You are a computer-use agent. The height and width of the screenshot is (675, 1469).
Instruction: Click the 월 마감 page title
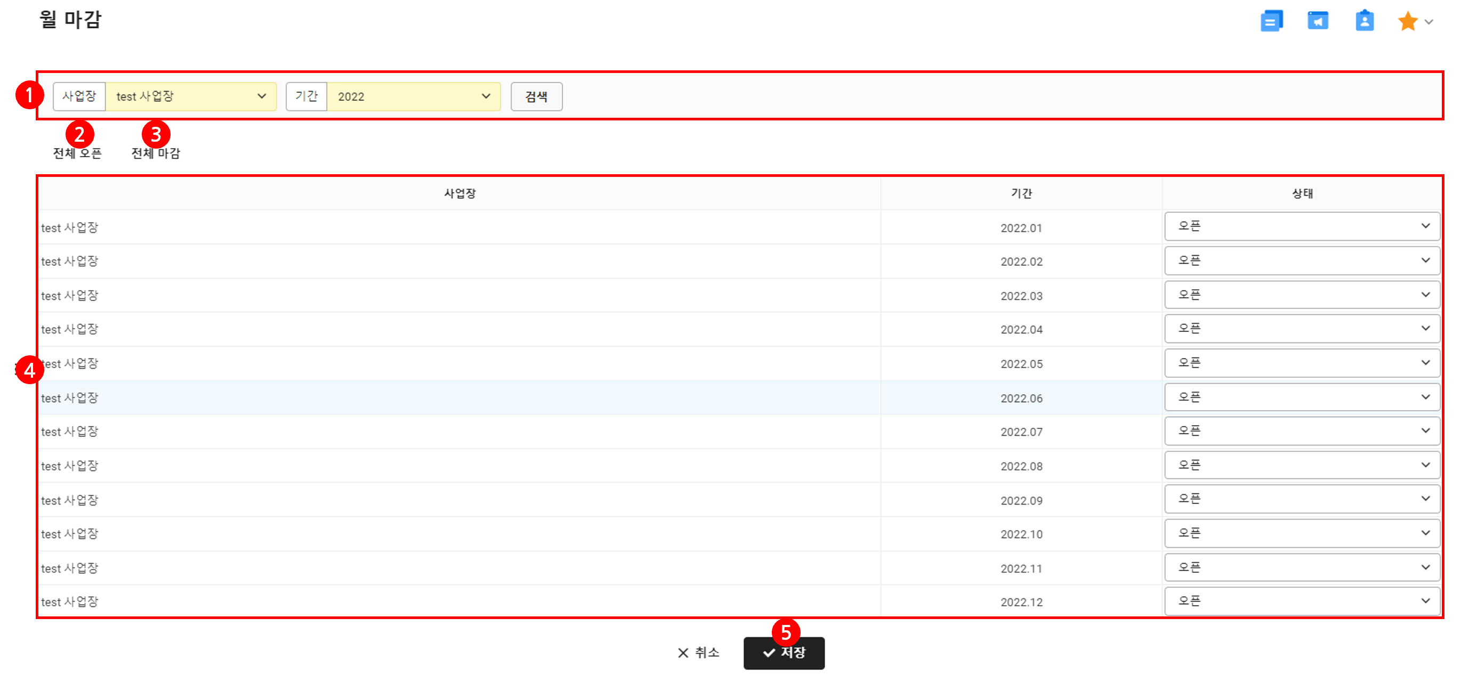[70, 19]
